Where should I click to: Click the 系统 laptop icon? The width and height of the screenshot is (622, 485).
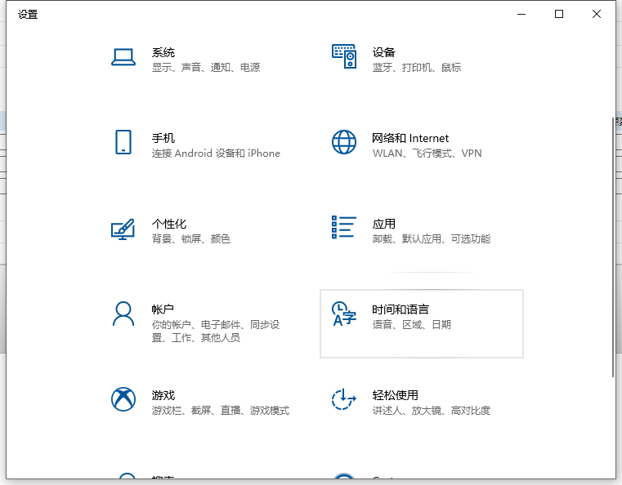pyautogui.click(x=123, y=57)
